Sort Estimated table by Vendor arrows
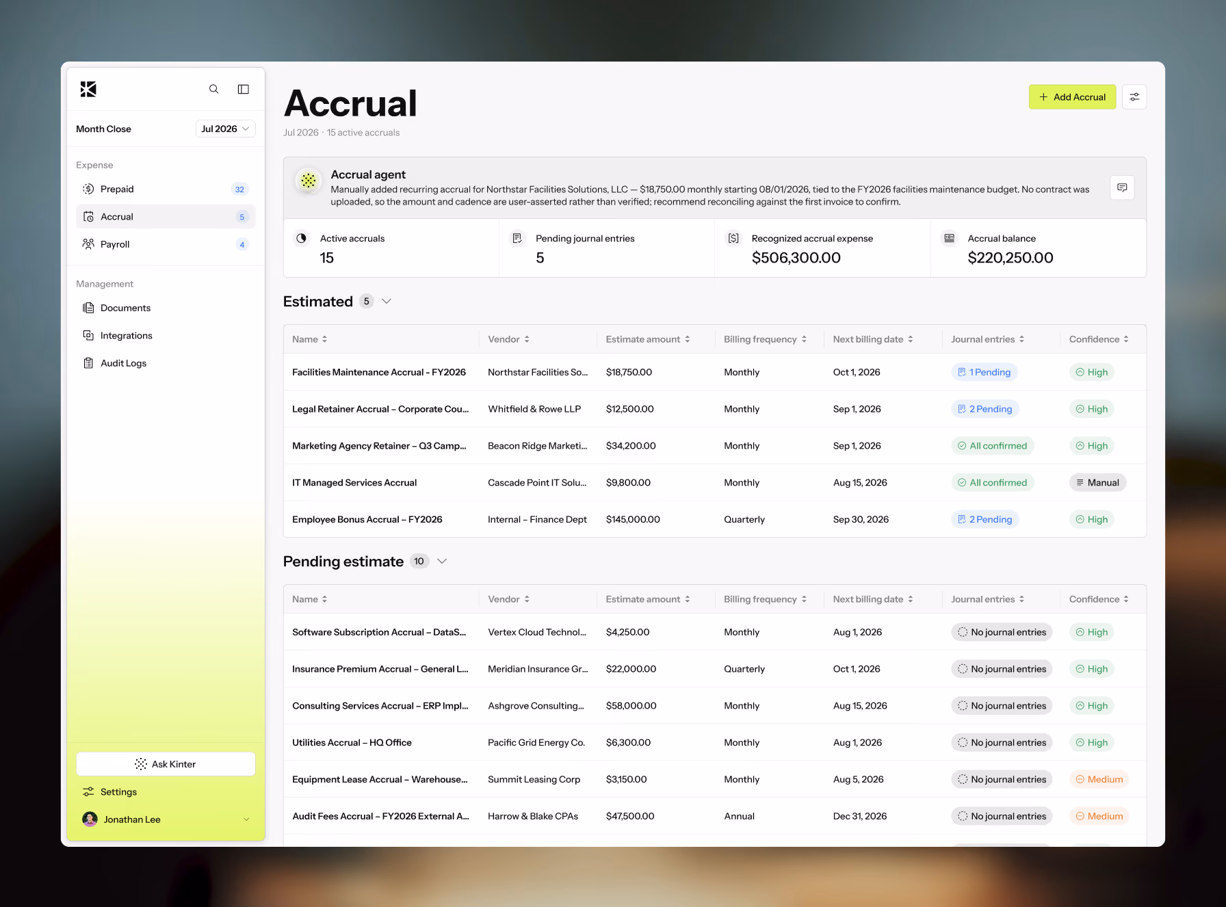This screenshot has width=1226, height=907. [x=527, y=339]
